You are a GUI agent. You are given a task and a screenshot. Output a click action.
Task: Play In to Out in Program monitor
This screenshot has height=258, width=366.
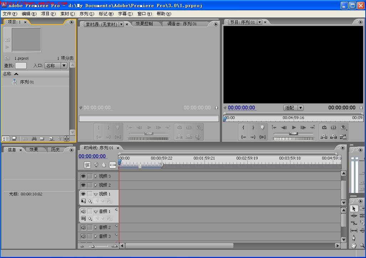coord(263,137)
